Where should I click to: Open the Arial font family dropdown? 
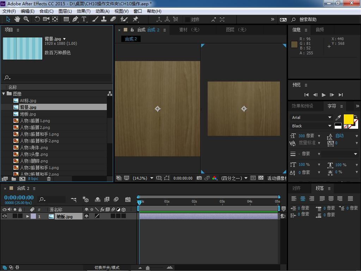tap(330, 118)
